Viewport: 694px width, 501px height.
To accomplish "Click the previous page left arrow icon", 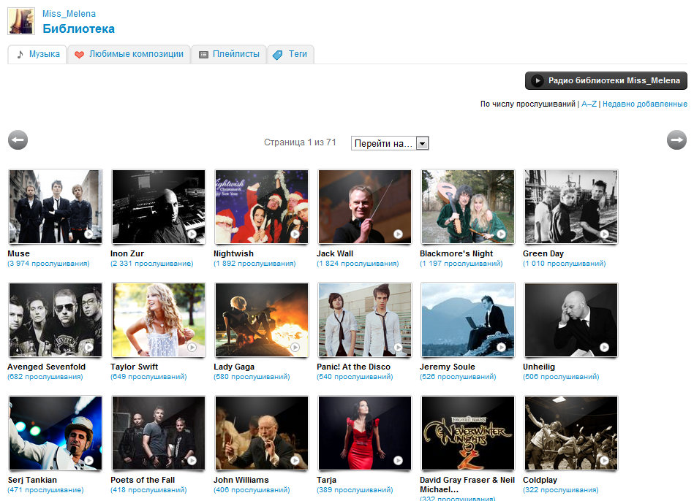I will (18, 139).
